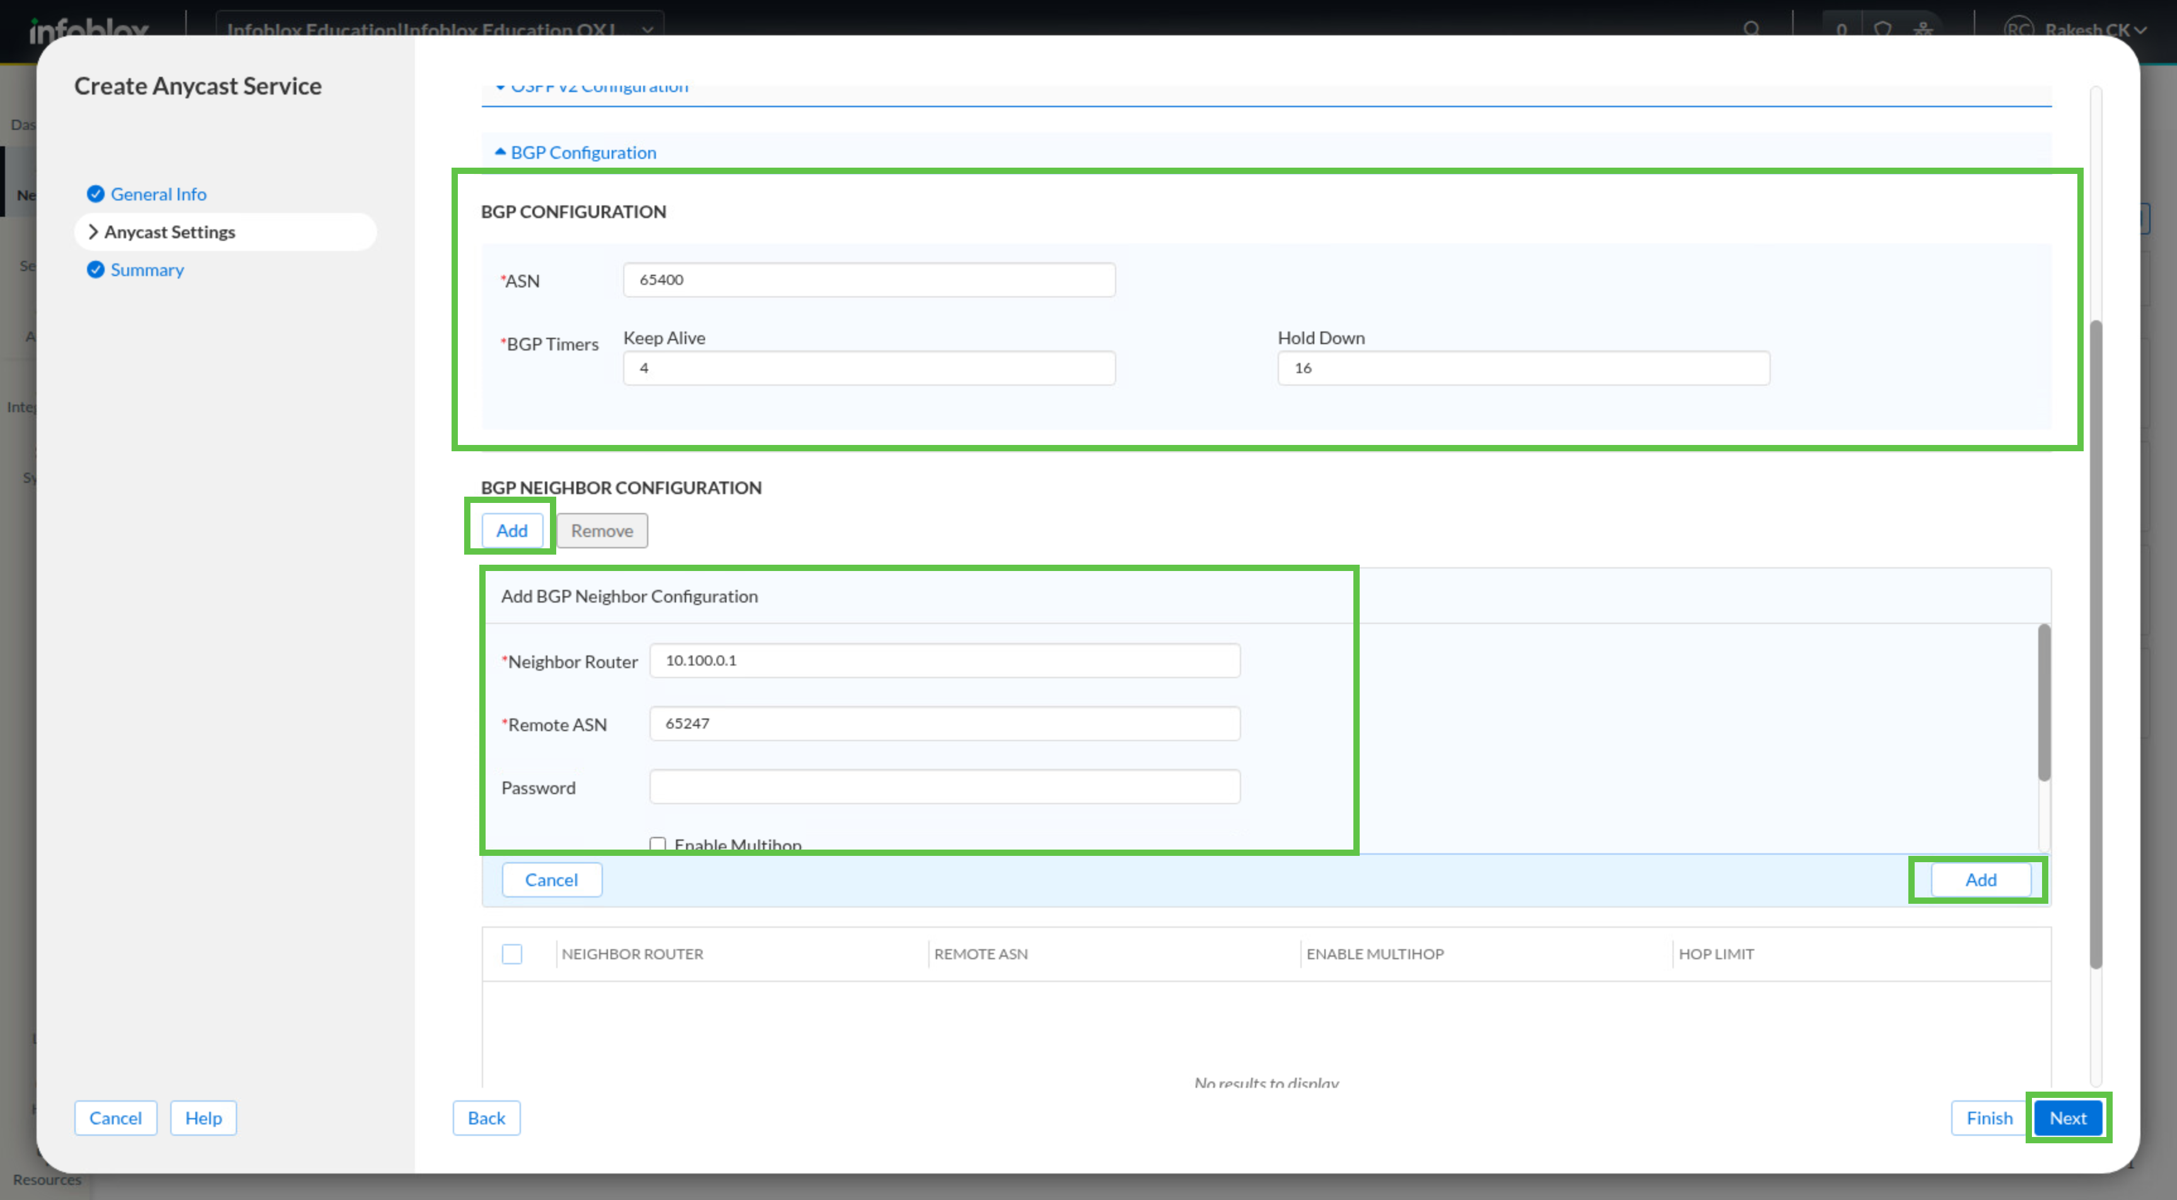Click the chevron beside Anycast Settings
Screen dimensions: 2177x1200
[93, 232]
